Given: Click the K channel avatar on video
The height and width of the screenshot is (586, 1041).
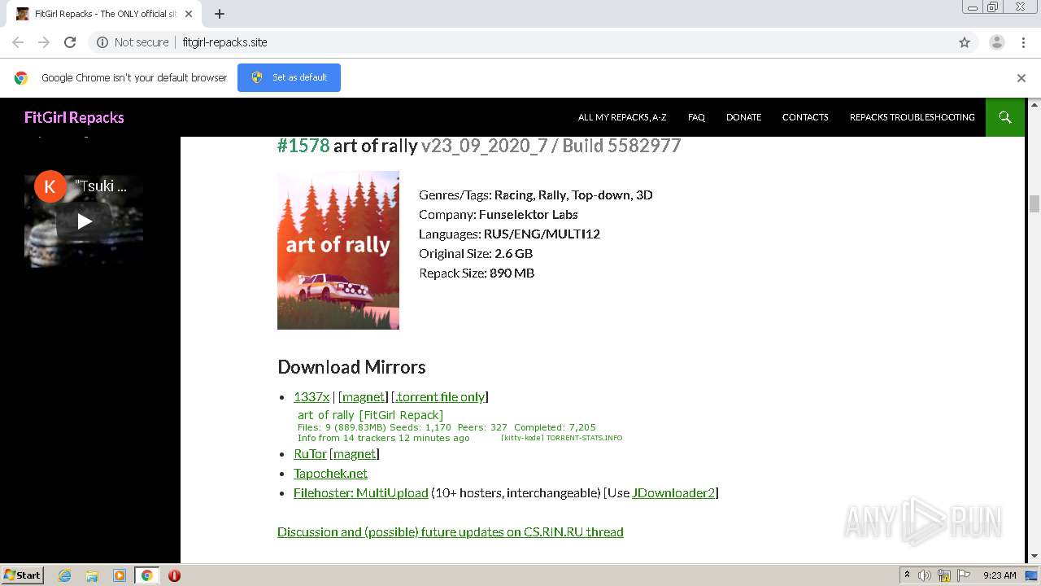Looking at the screenshot, I should click(50, 186).
